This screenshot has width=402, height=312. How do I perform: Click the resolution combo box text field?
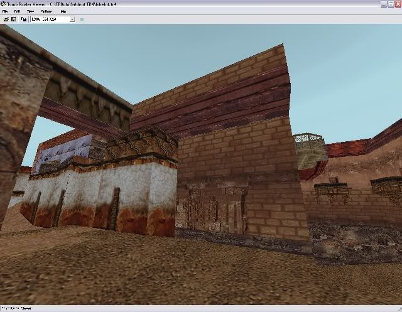tap(50, 19)
